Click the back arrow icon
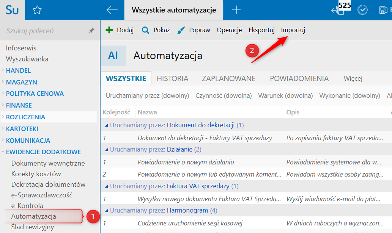Image resolution: width=392 pixels, height=233 pixels. (112, 10)
